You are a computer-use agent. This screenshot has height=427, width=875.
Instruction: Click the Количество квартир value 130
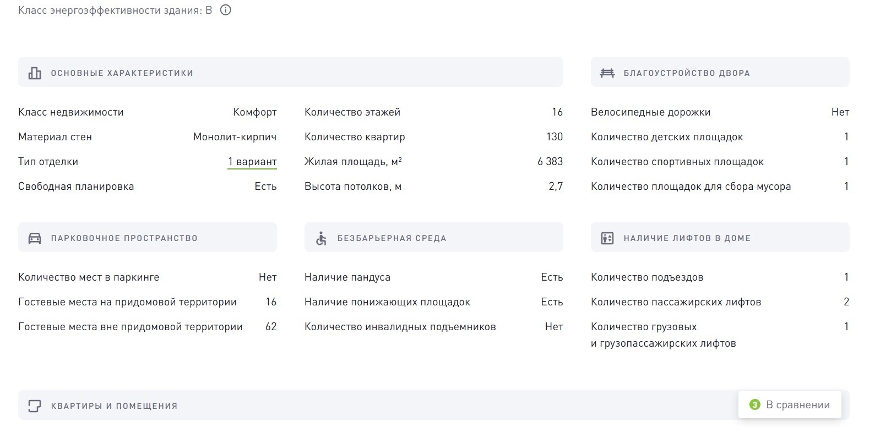tap(555, 137)
